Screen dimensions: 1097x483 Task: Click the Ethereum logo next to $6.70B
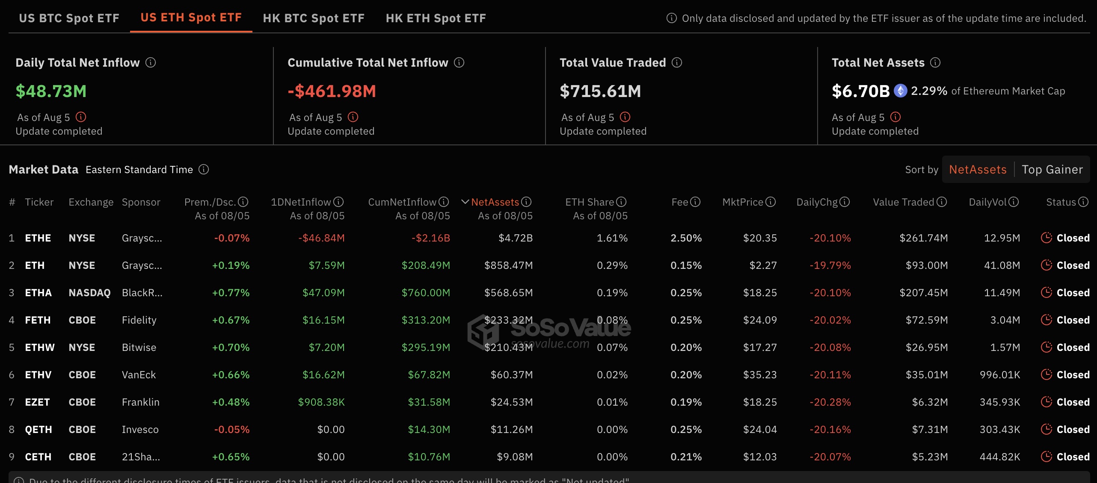pos(901,91)
